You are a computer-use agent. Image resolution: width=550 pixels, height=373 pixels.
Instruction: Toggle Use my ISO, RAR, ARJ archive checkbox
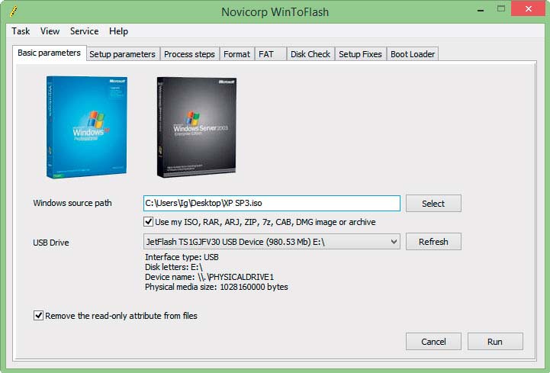149,222
